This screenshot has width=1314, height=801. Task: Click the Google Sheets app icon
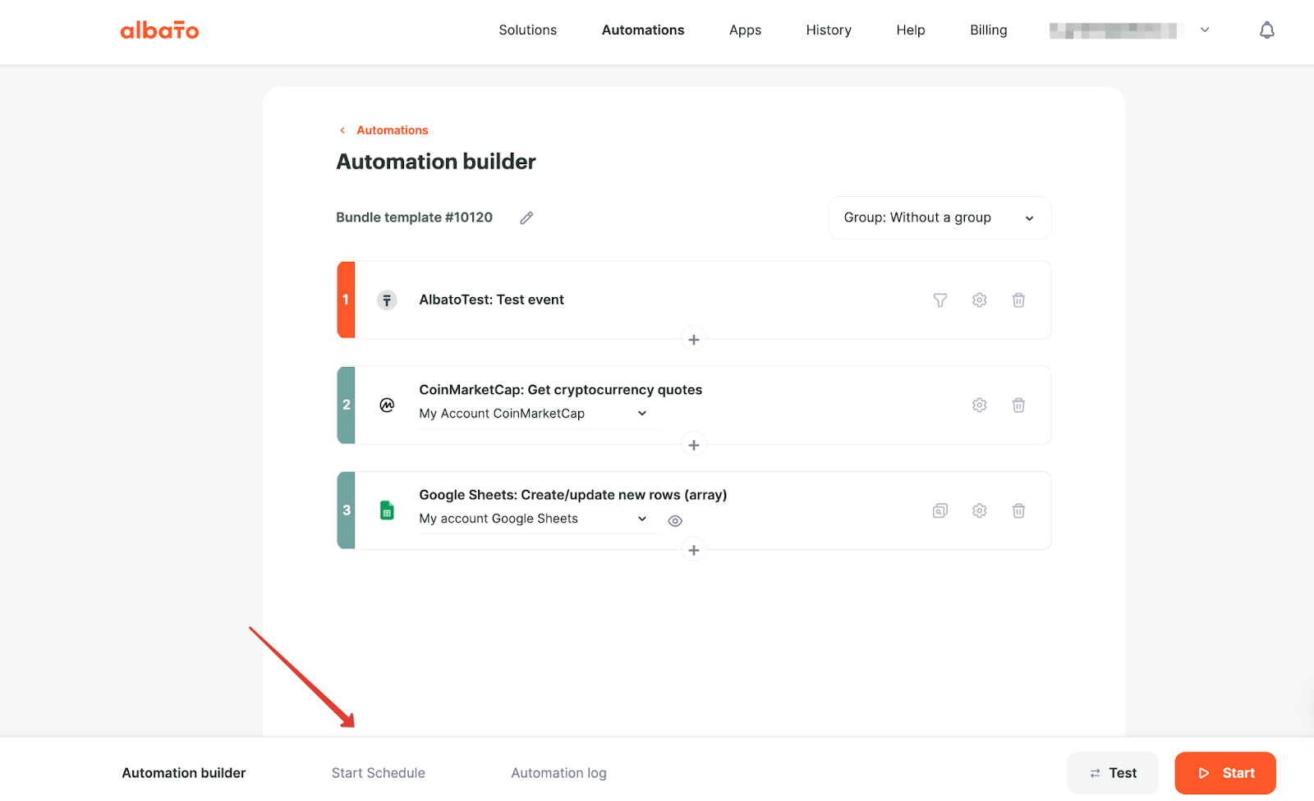387,510
